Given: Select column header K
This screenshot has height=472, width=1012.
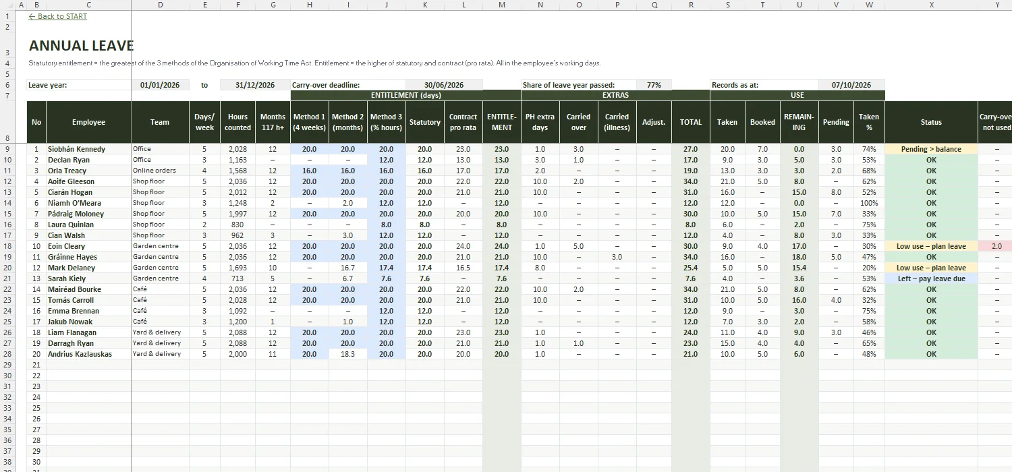Looking at the screenshot, I should [424, 5].
